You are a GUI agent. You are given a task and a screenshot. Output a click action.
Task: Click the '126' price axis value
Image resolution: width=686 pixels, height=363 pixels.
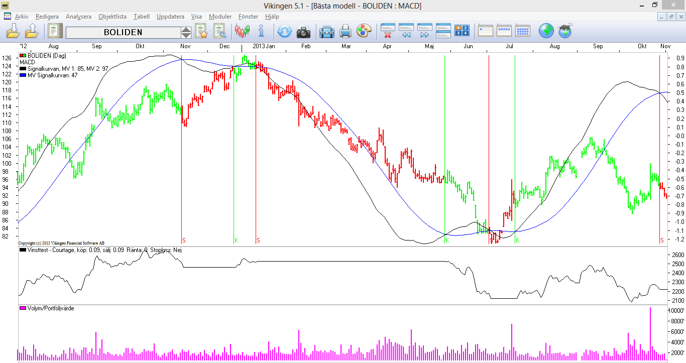tap(7, 58)
